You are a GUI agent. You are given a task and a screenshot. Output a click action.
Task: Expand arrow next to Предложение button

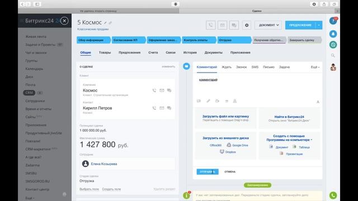319,25
